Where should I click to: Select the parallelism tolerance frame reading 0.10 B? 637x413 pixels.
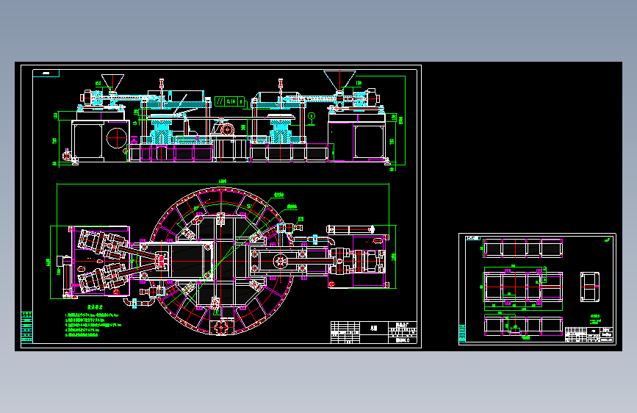(x=229, y=101)
